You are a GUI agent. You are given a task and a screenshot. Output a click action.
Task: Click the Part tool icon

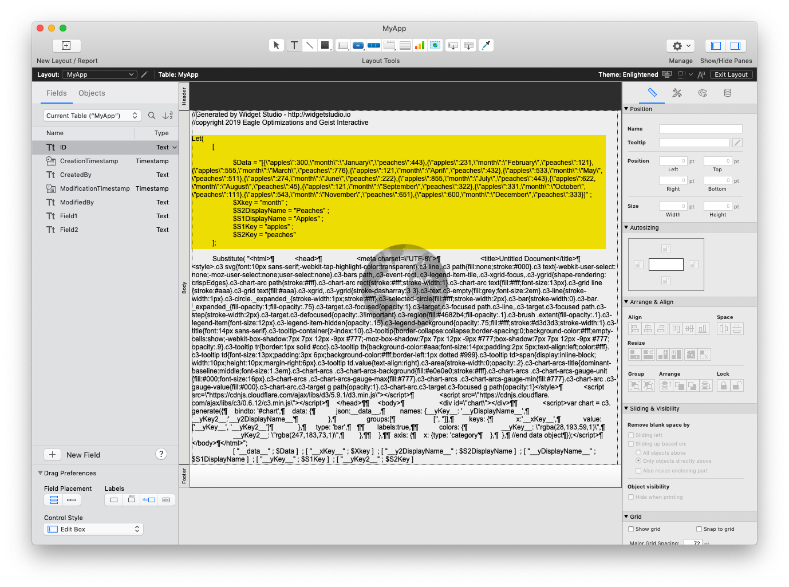click(x=468, y=45)
